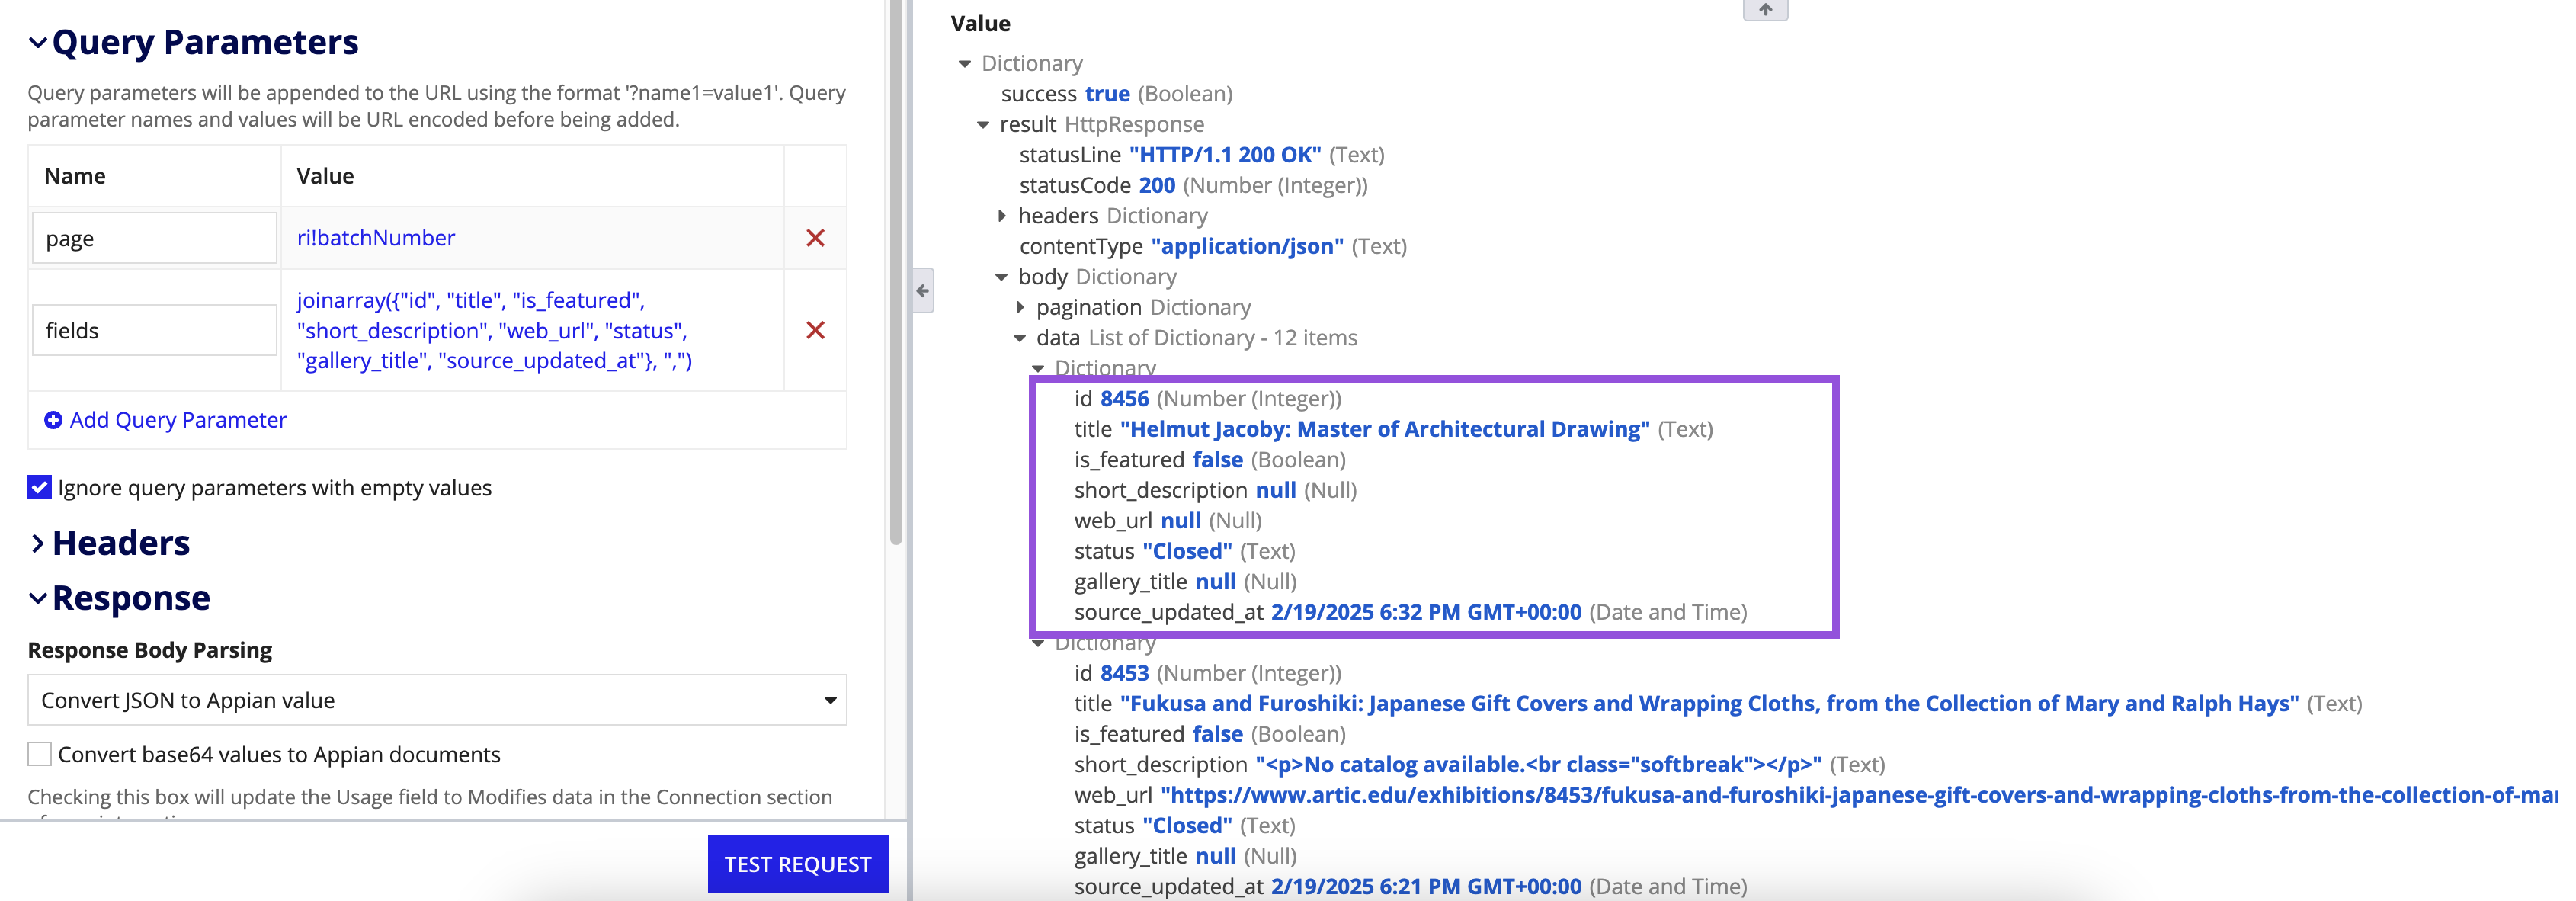The height and width of the screenshot is (901, 2576).
Task: Expand the pagination Dictionary node
Action: [1021, 307]
